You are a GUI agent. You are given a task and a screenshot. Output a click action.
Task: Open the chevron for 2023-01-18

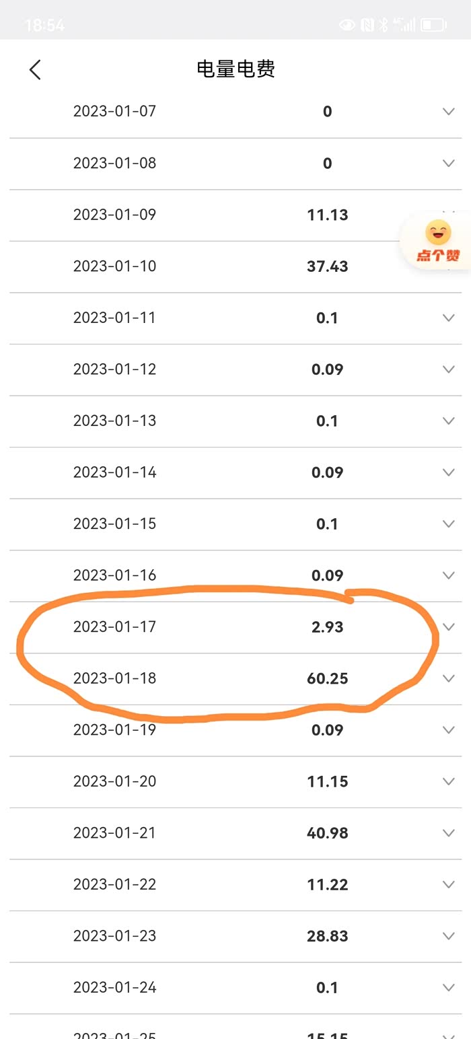pyautogui.click(x=449, y=678)
